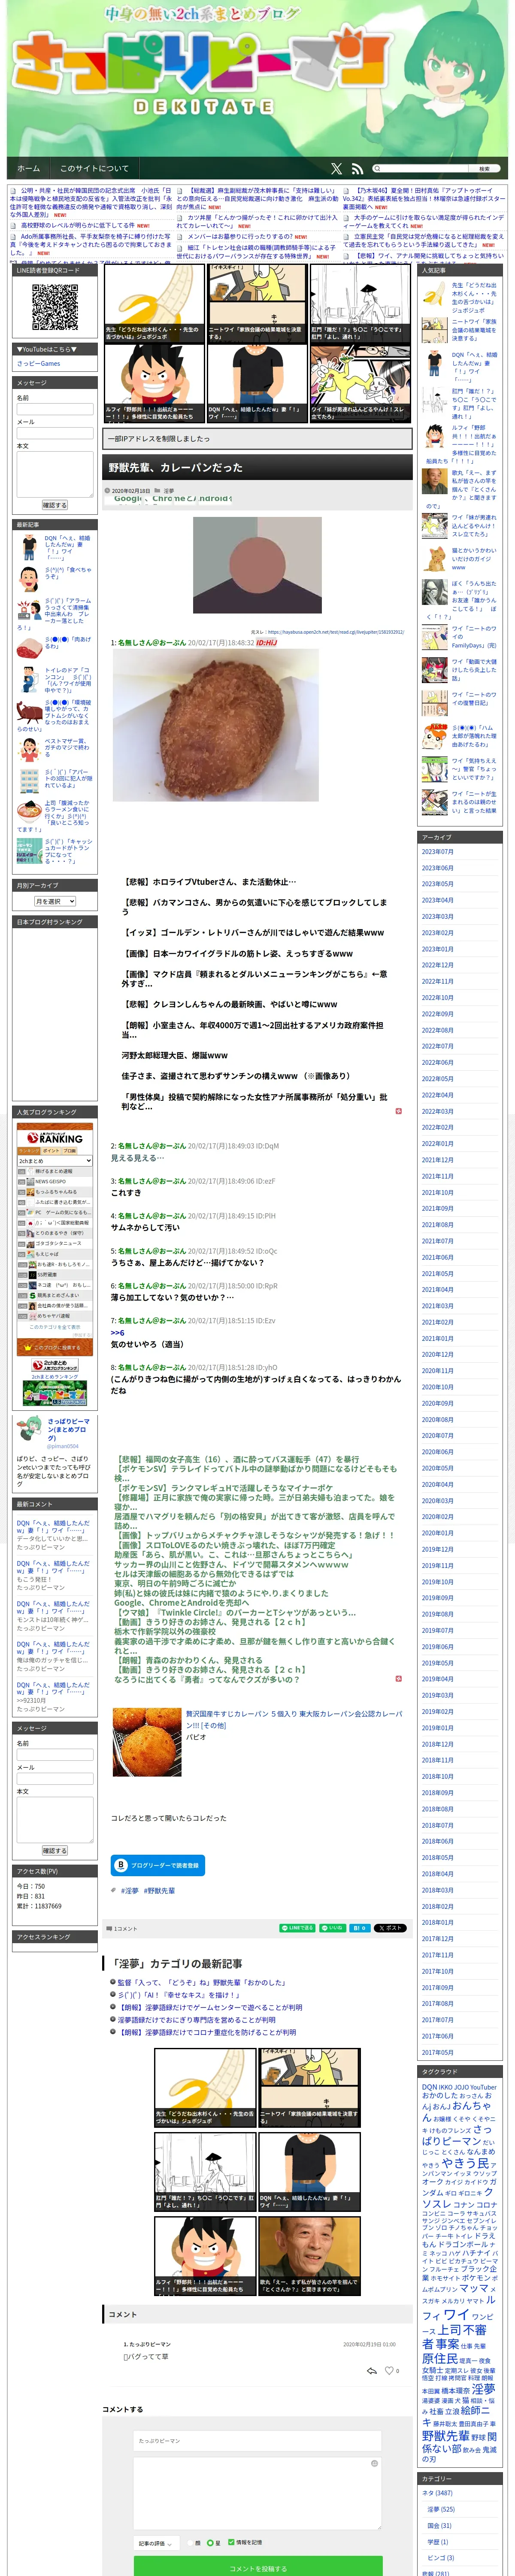Click the LINEで送る share icon
Viewport: 515px width, 2576px height.
point(298,1928)
